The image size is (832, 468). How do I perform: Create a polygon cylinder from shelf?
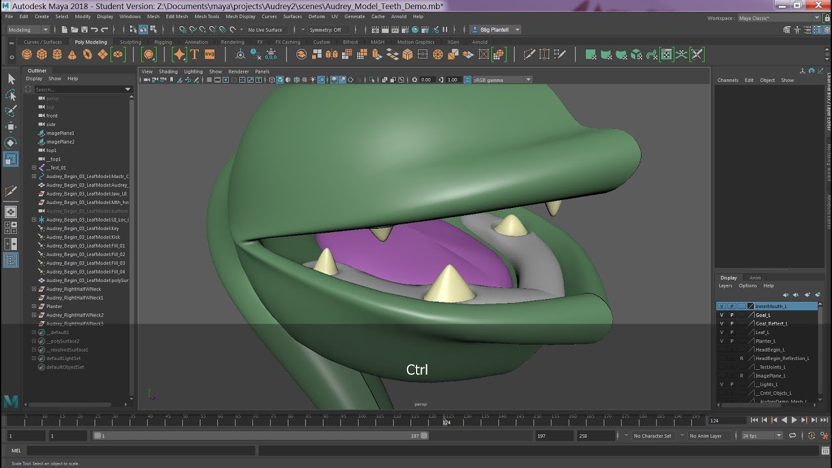pyautogui.click(x=57, y=55)
